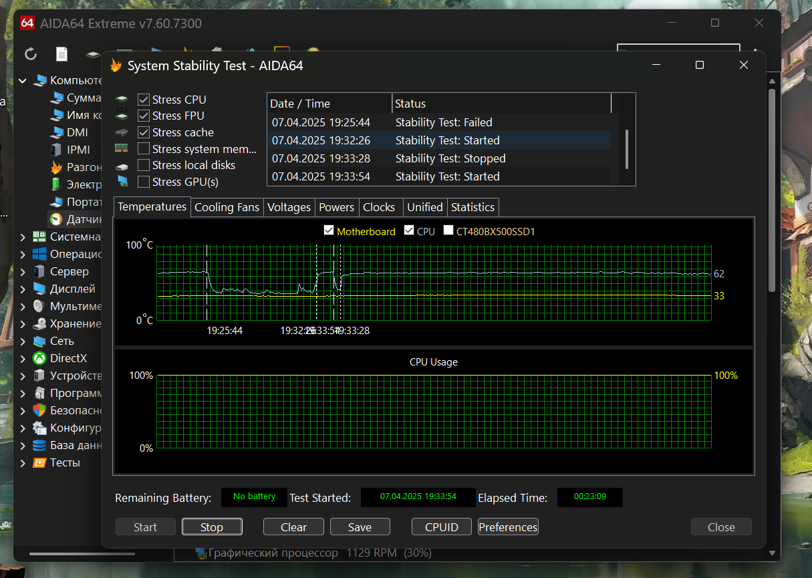
Task: Click the green battery Электр icon
Action: click(x=57, y=184)
